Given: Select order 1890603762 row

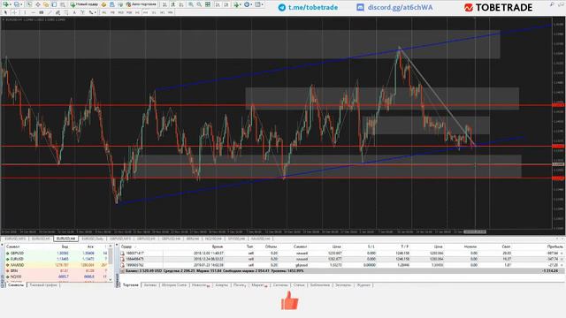Looking at the screenshot, I should click(341, 265).
